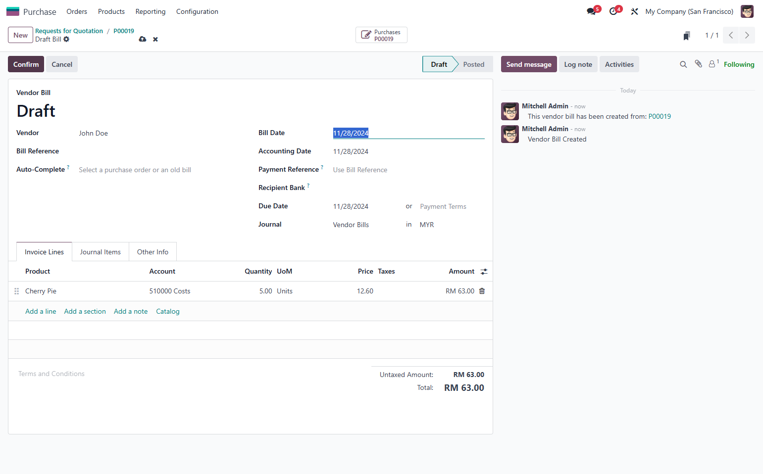Screen dimensions: 763x474
Task: Confirm the draft vendor bill
Action: click(x=26, y=64)
